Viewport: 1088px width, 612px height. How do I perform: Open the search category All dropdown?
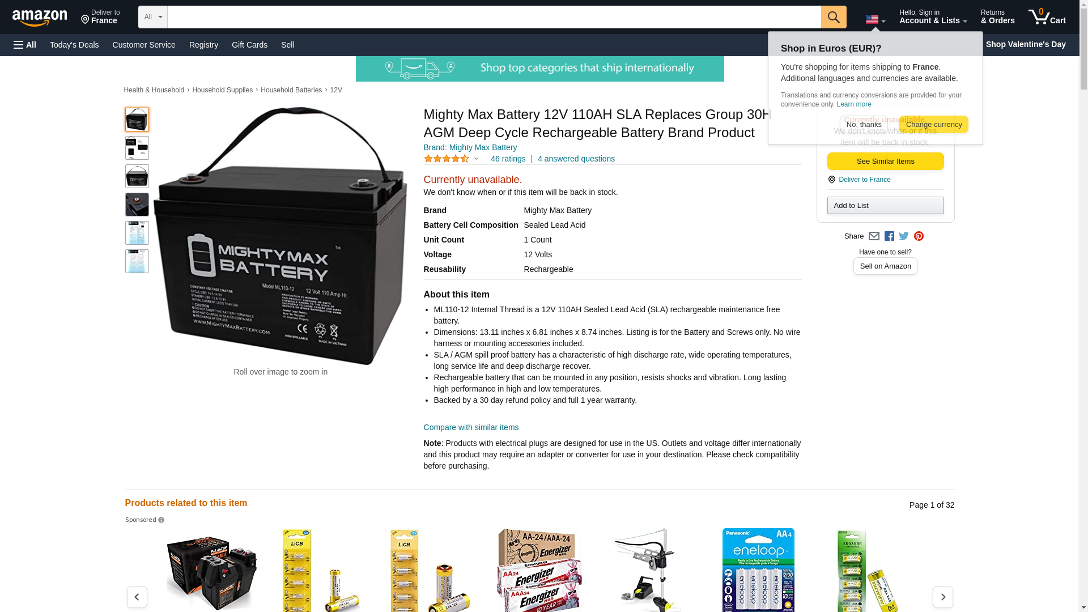tap(153, 17)
